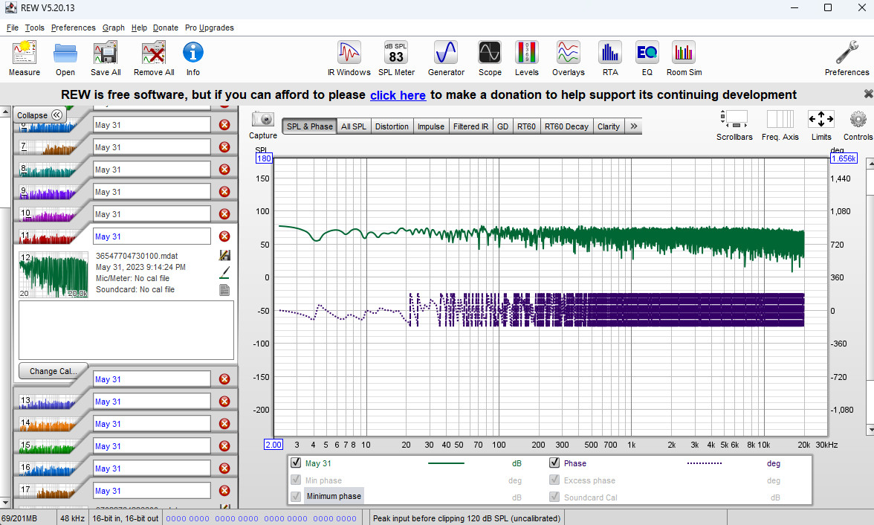Open Preferences via wrench icon
Image resolution: width=874 pixels, height=525 pixels.
coord(847,53)
